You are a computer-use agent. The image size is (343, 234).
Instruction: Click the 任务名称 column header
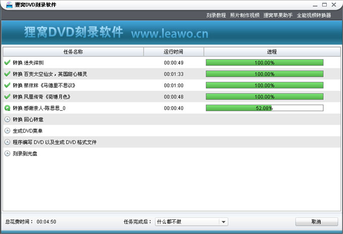coord(73,52)
